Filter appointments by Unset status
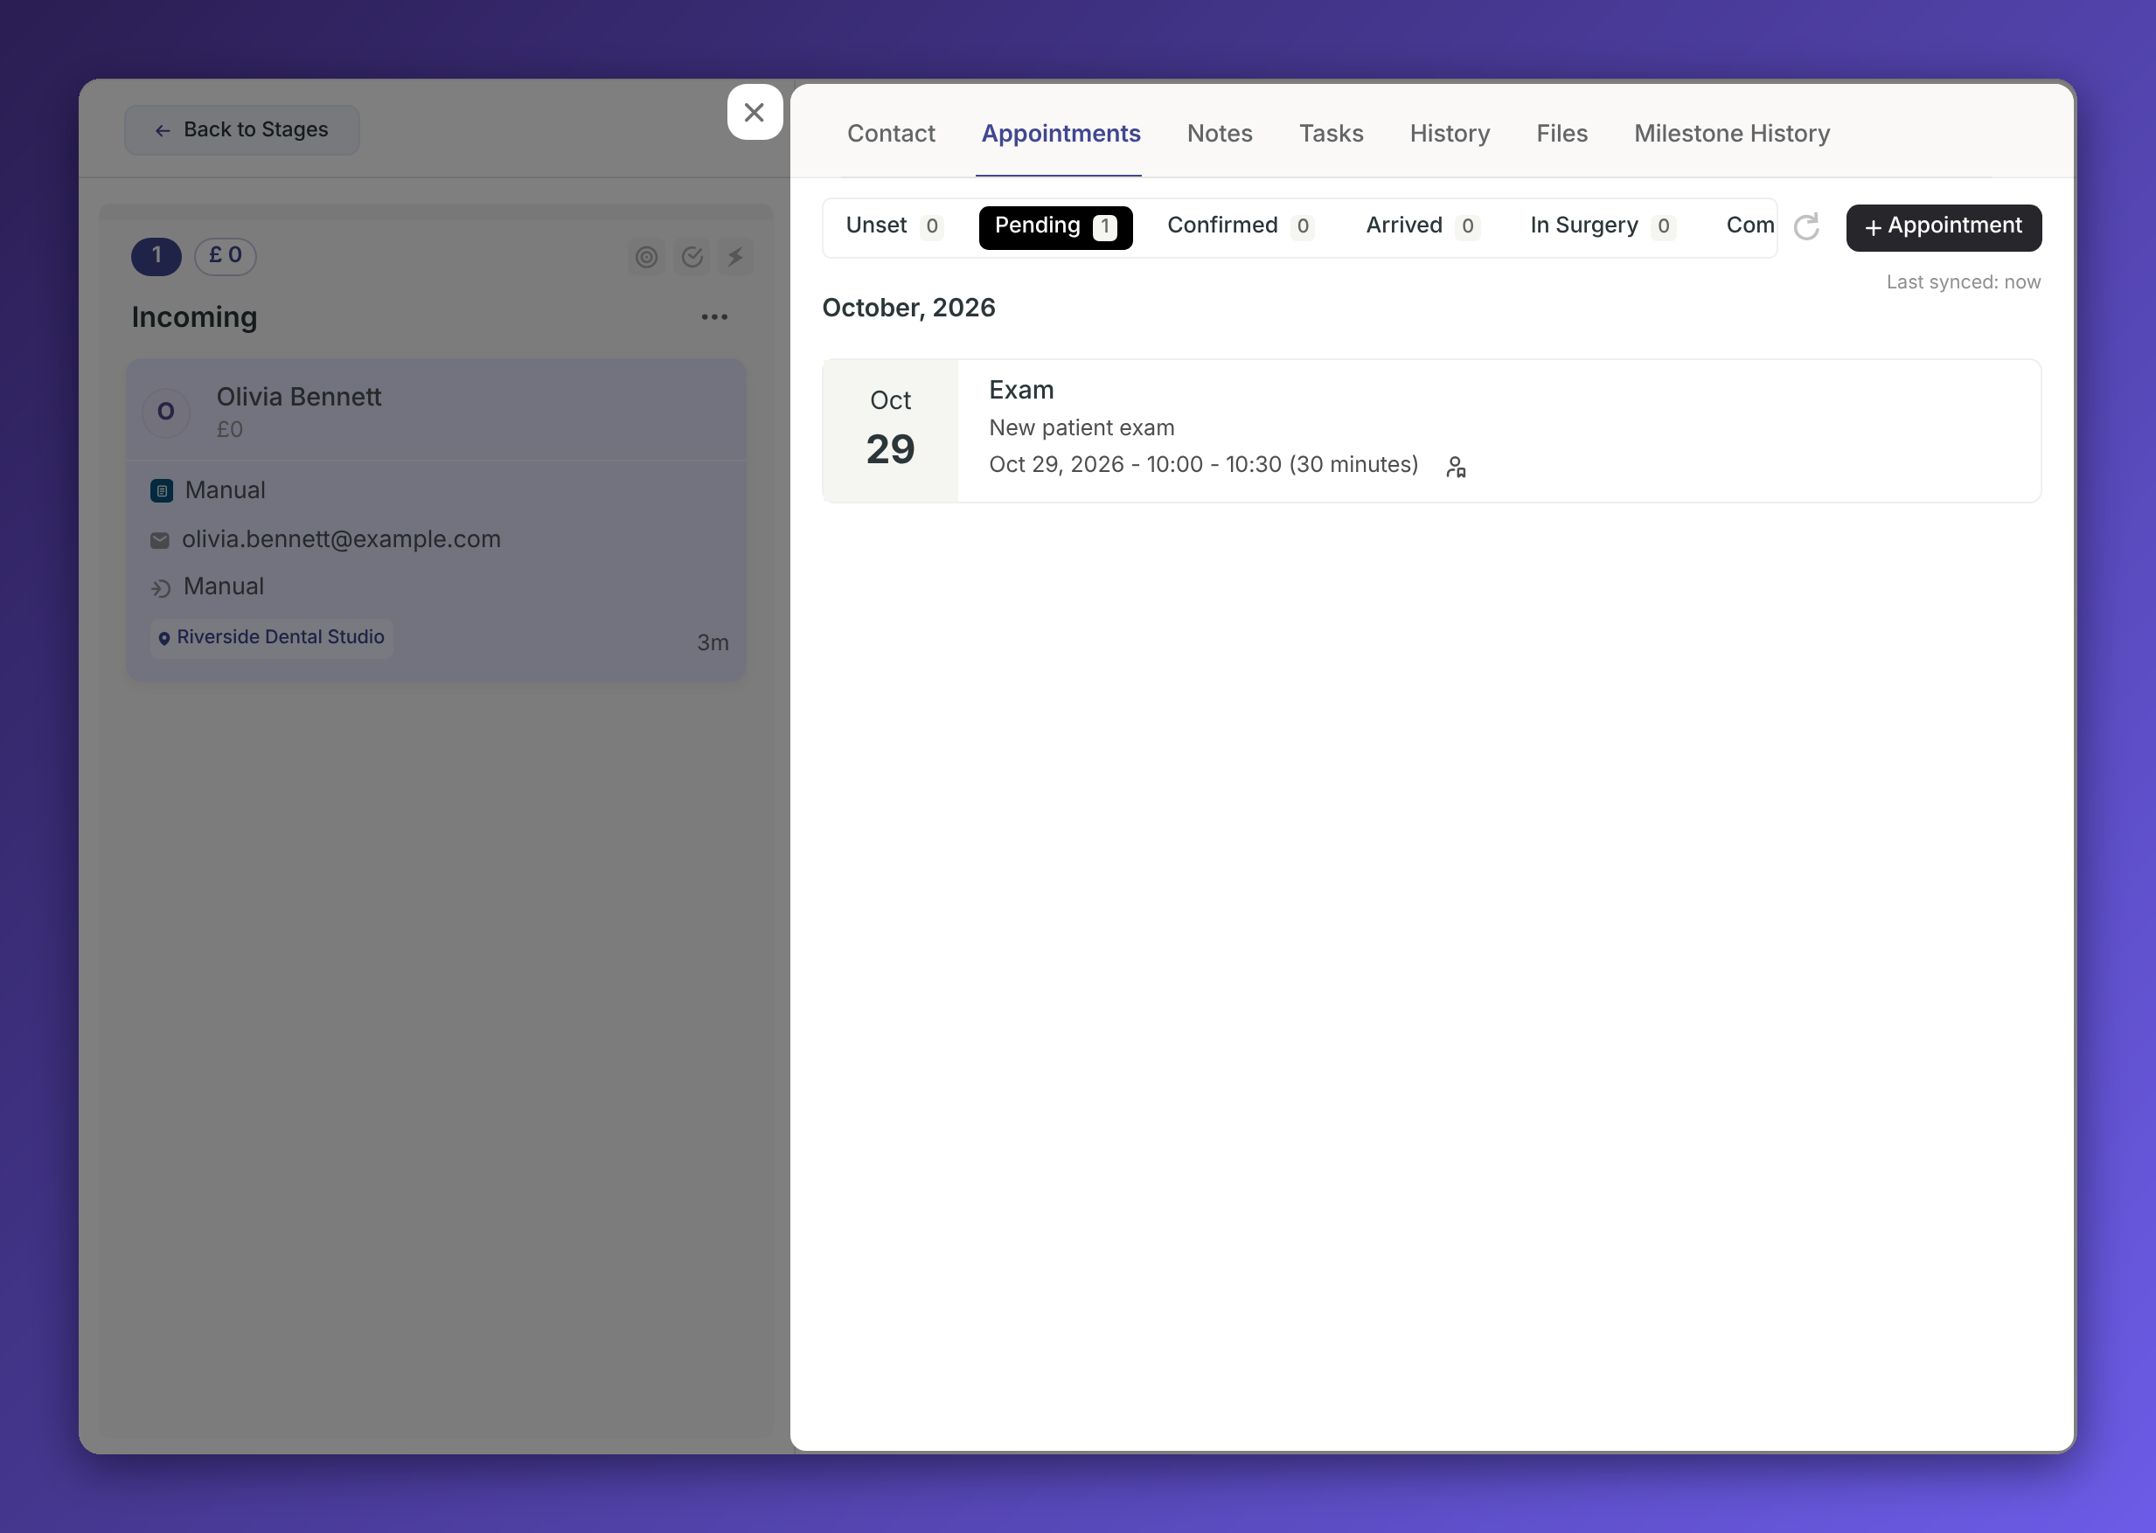 (894, 226)
